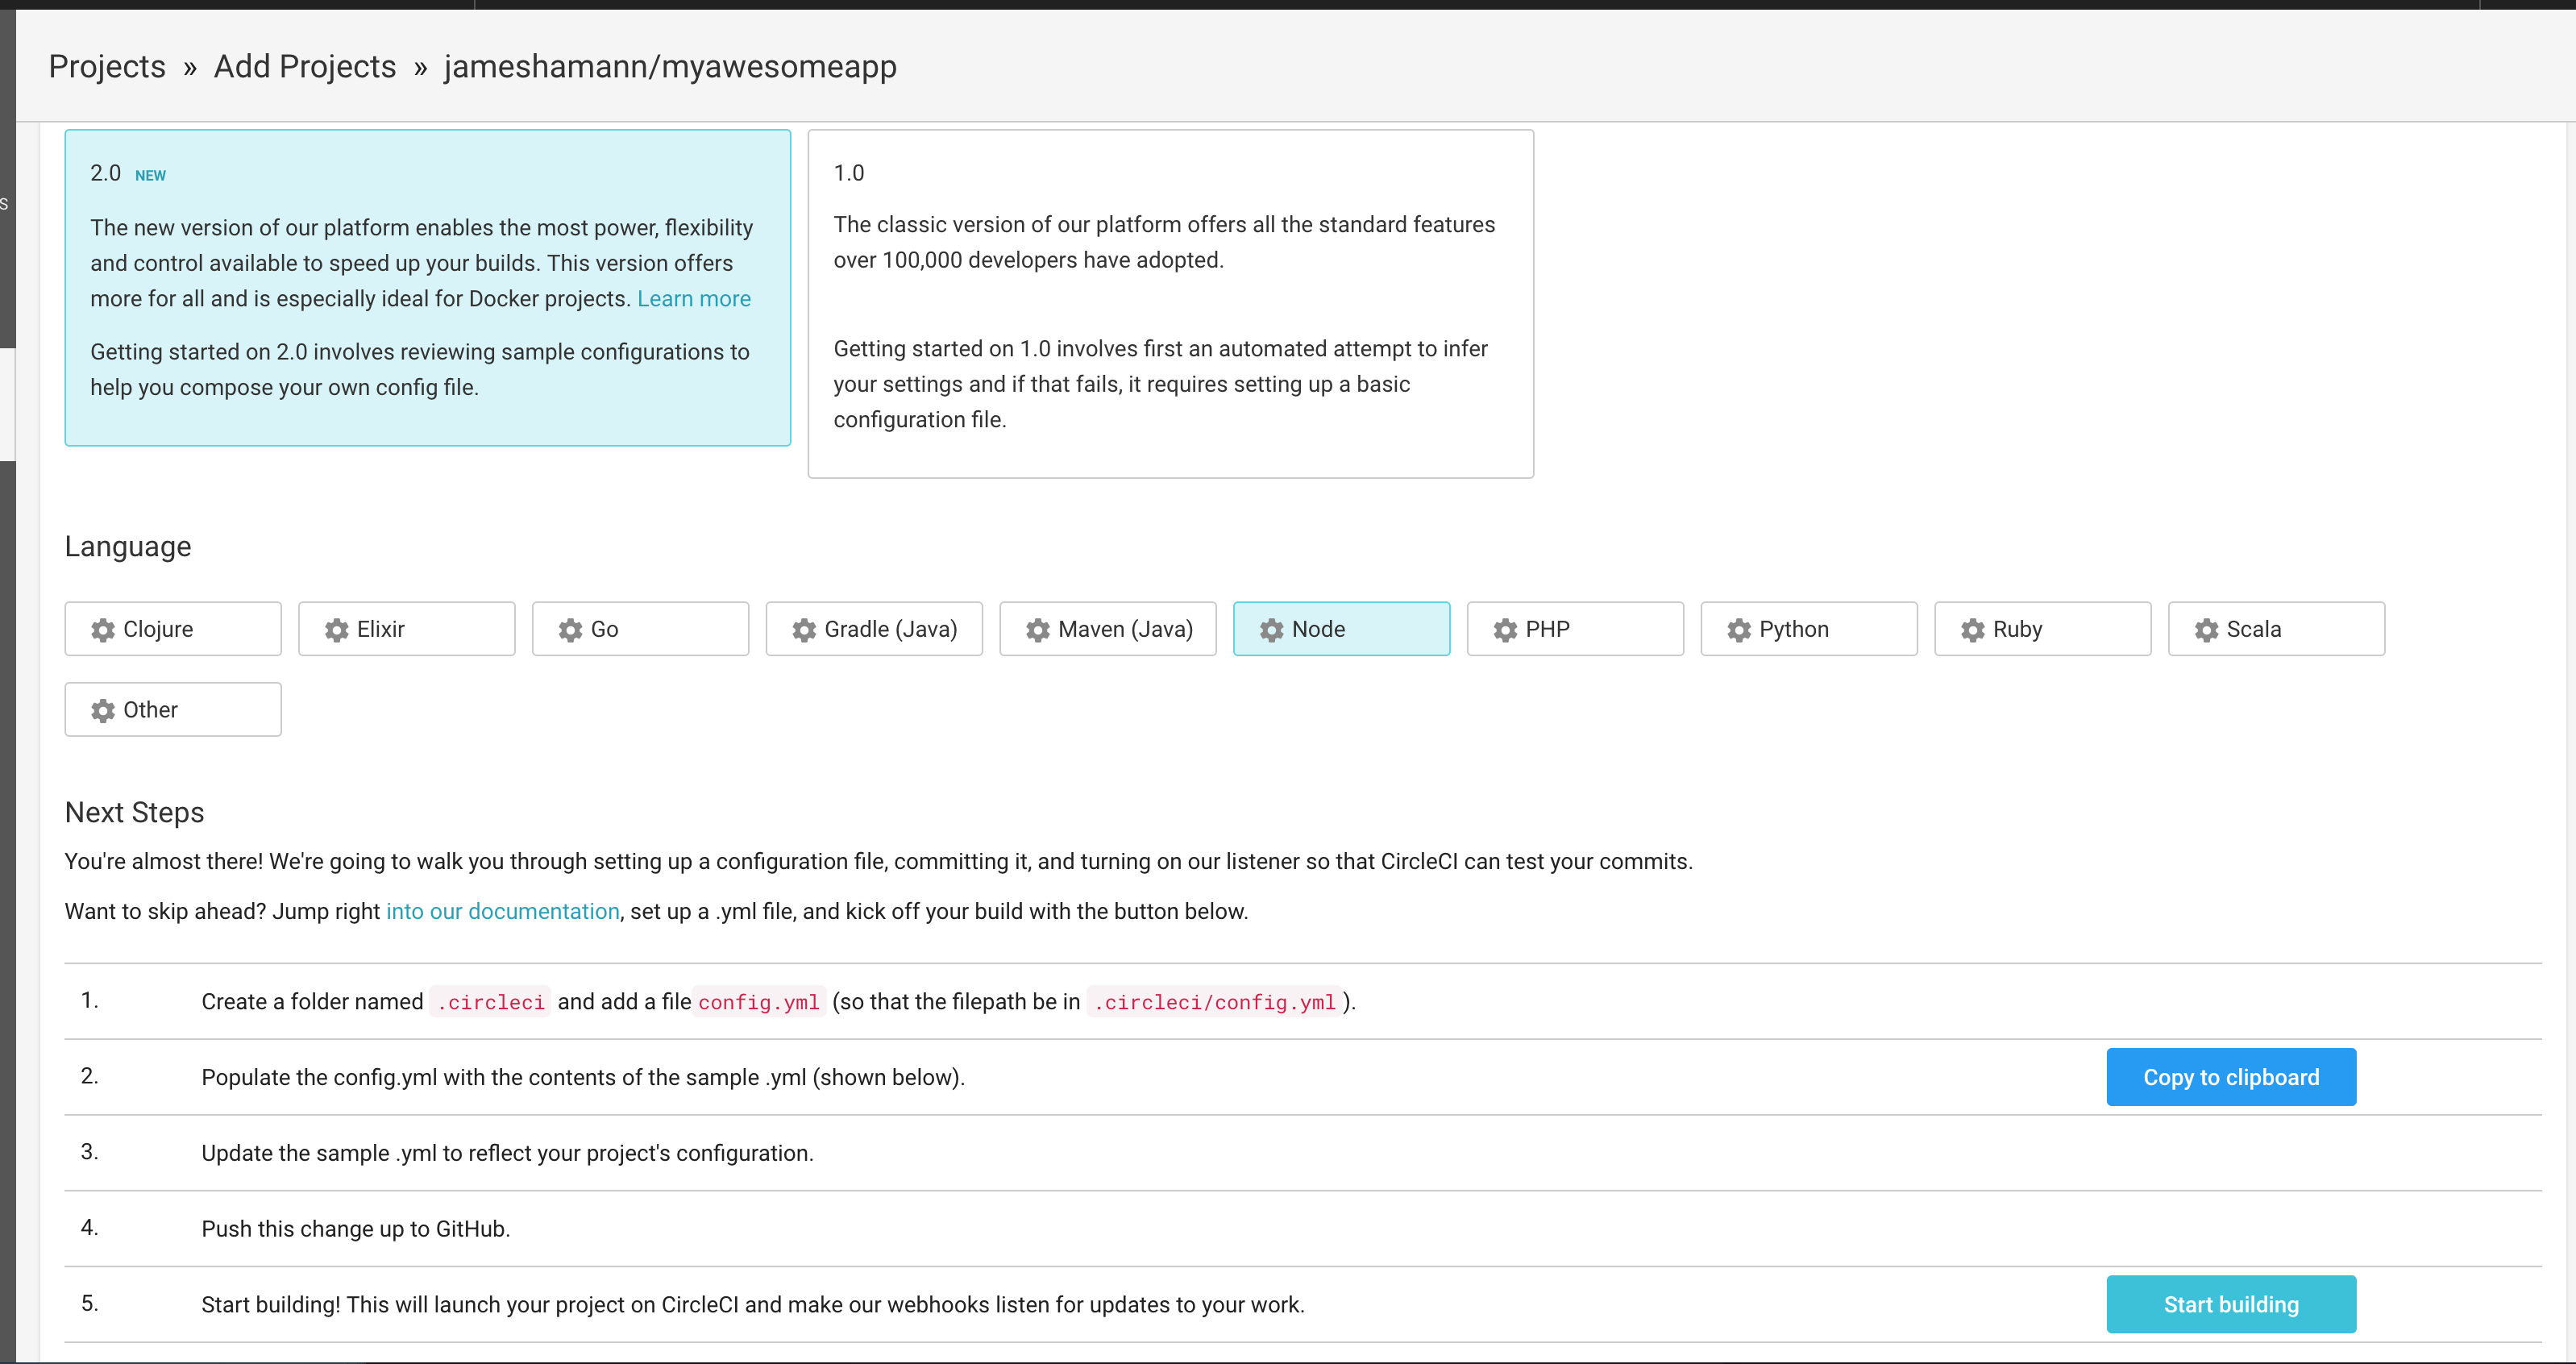
Task: Click the gear icon beside Other
Action: point(103,710)
